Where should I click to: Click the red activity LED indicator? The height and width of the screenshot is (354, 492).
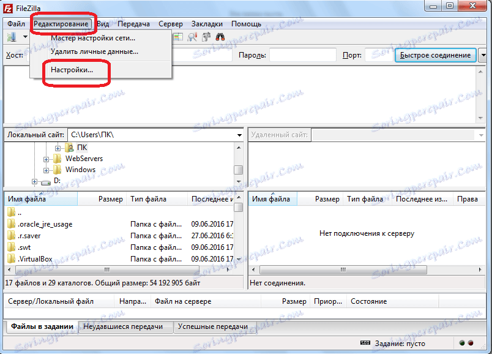[x=471, y=343]
